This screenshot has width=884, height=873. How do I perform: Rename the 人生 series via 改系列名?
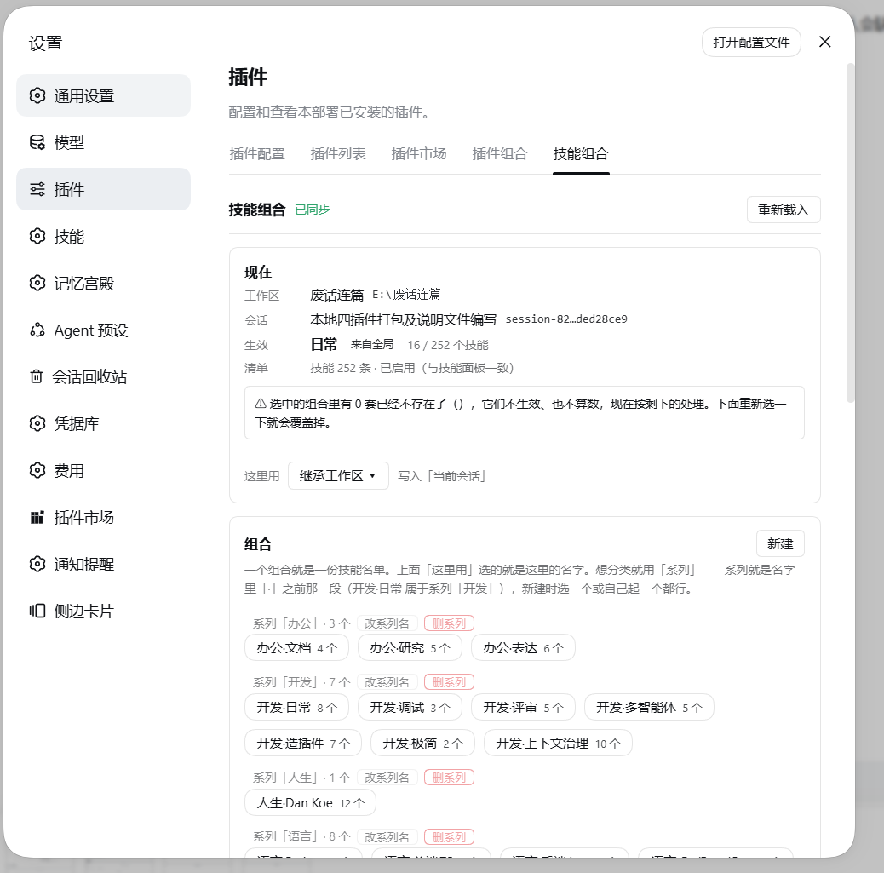coord(387,778)
